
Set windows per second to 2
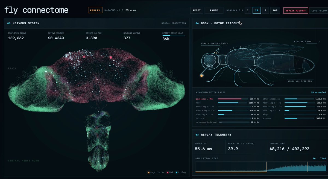click(248, 10)
